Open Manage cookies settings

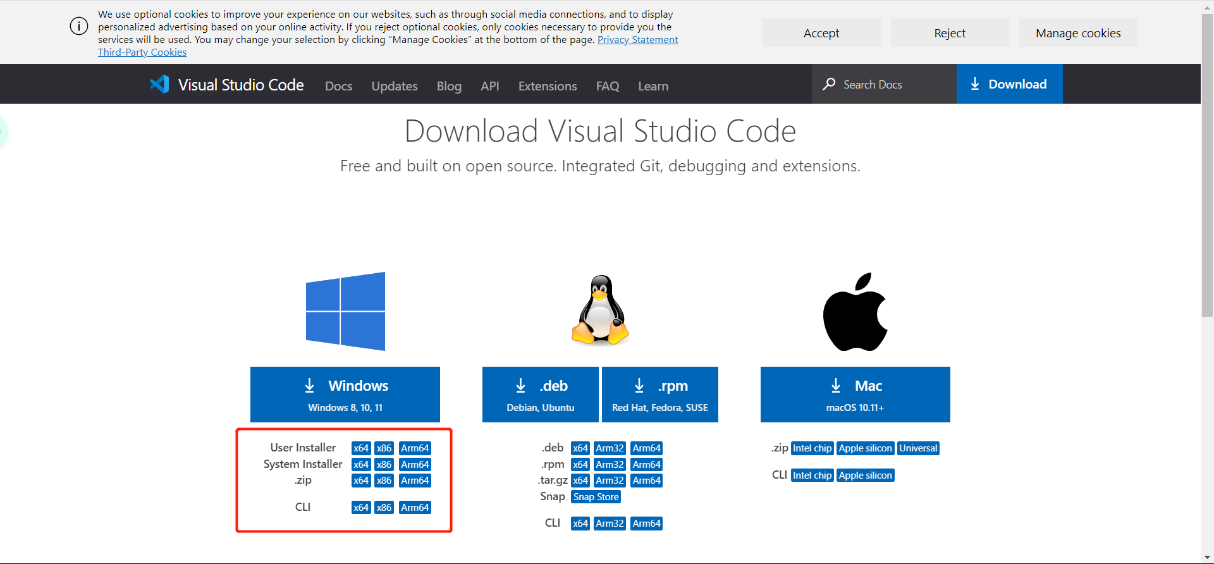tap(1078, 33)
